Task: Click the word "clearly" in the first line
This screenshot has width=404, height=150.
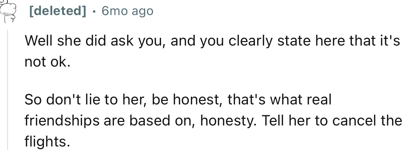Action: click(x=250, y=42)
